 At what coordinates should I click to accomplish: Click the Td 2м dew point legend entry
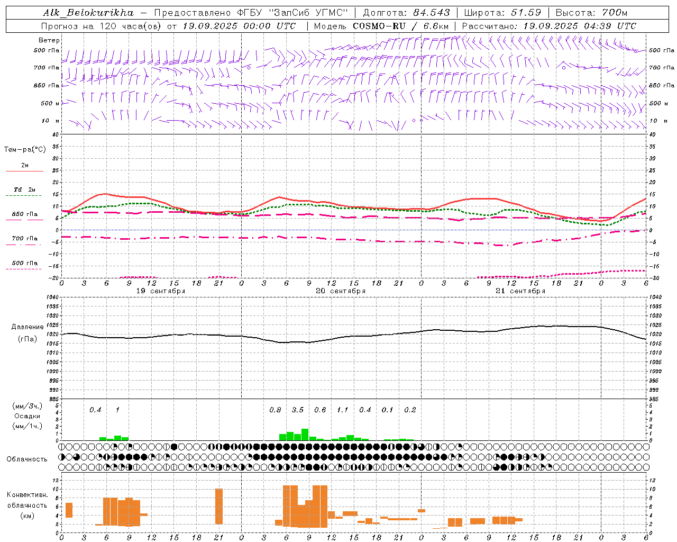[x=25, y=189]
